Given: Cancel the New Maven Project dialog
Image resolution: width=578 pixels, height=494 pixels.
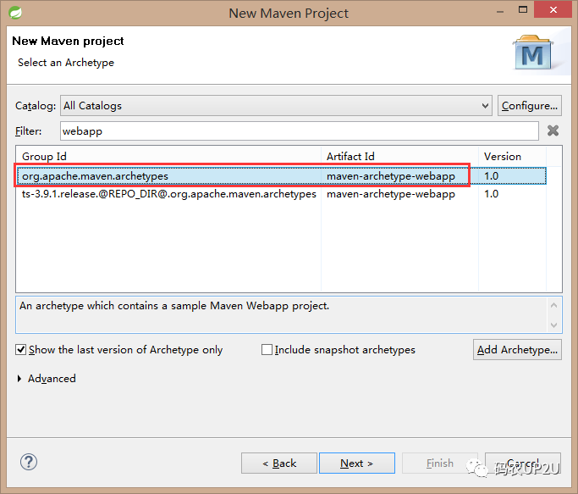Looking at the screenshot, I should pos(523,463).
